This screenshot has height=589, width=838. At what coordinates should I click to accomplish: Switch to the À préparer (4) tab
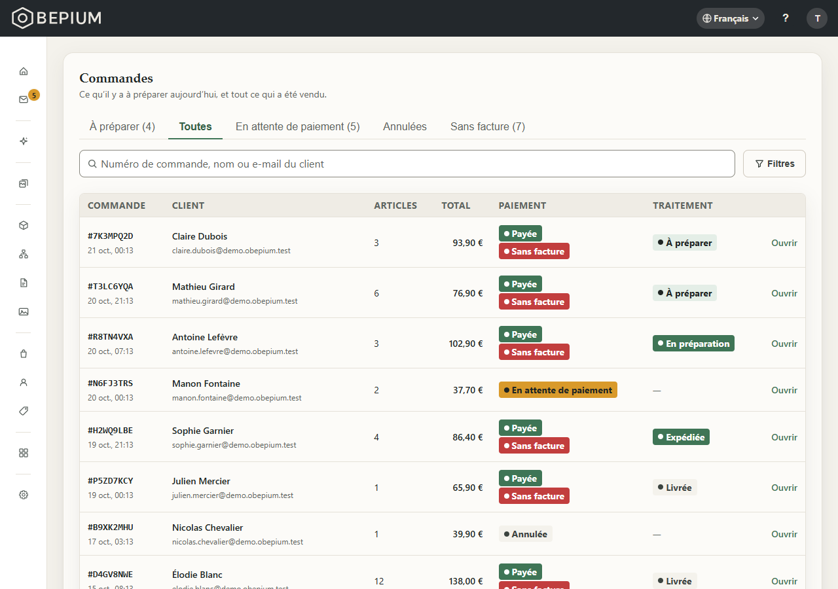[x=122, y=126]
